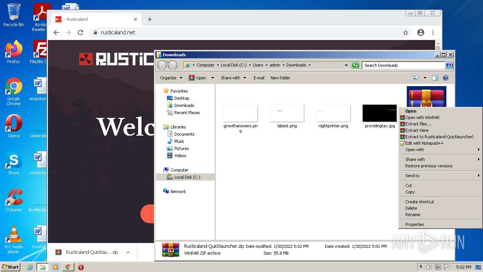The image size is (483, 272).
Task: Show the preview pane icon
Action: click(x=435, y=78)
